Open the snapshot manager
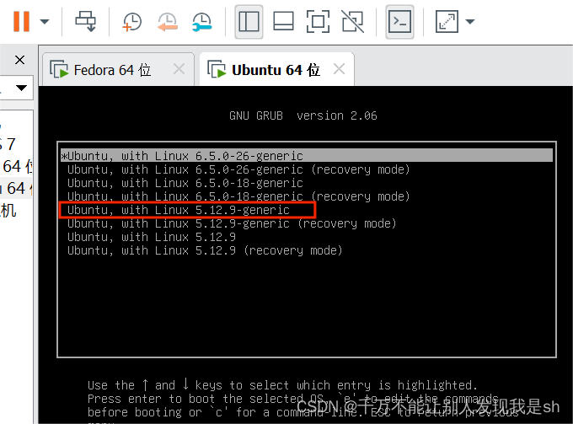The image size is (573, 424). (202, 22)
